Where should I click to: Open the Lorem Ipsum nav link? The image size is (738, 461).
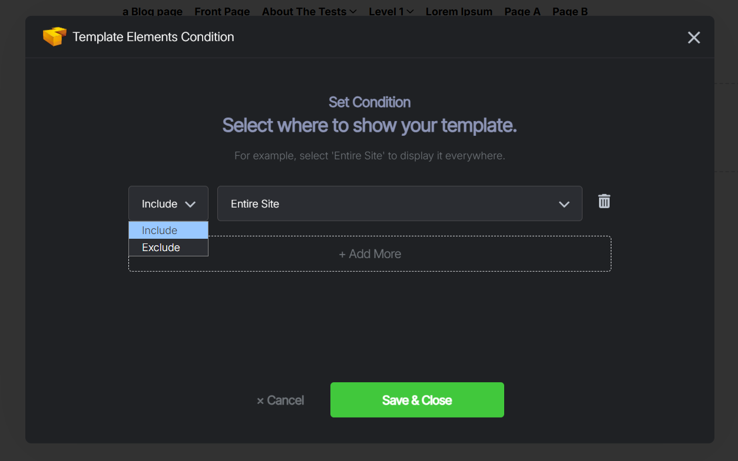pyautogui.click(x=459, y=11)
